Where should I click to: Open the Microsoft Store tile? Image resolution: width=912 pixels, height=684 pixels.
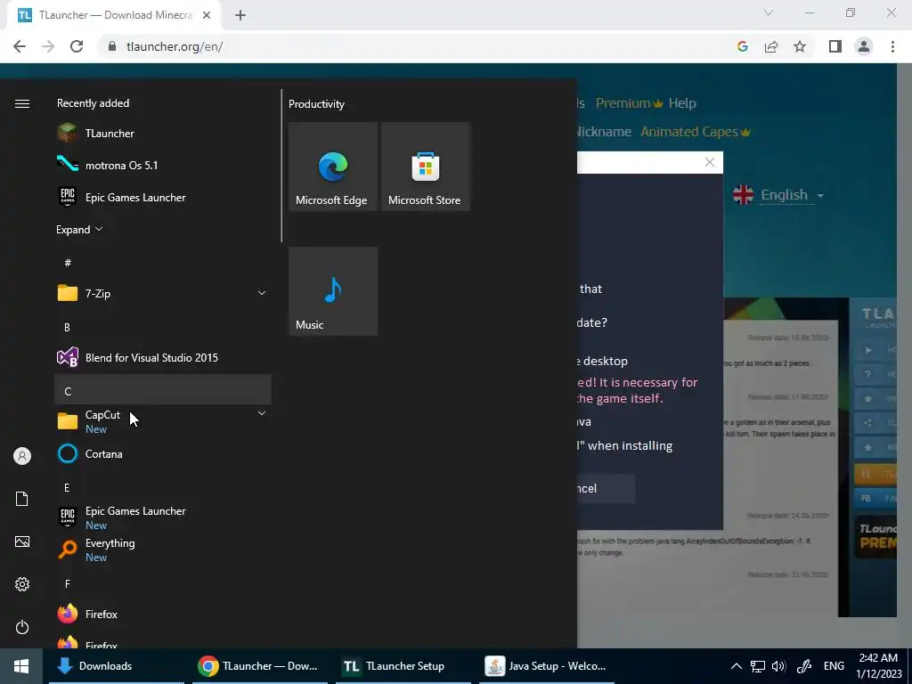pos(425,167)
